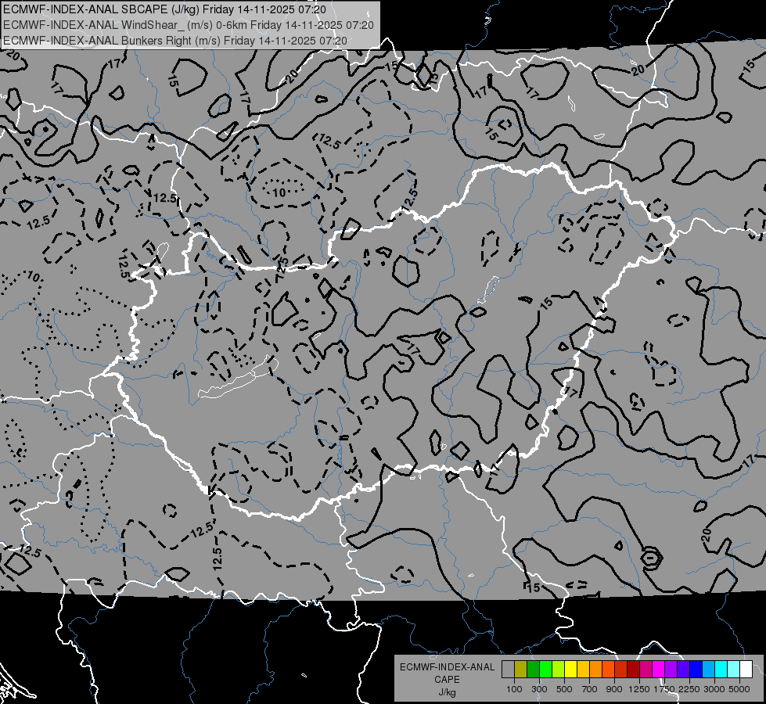Pick the pale cyan legend swatch
This screenshot has height=704, width=766.
coord(733,670)
